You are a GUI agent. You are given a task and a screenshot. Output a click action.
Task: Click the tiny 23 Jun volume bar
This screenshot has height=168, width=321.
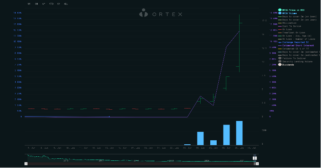click(187, 145)
